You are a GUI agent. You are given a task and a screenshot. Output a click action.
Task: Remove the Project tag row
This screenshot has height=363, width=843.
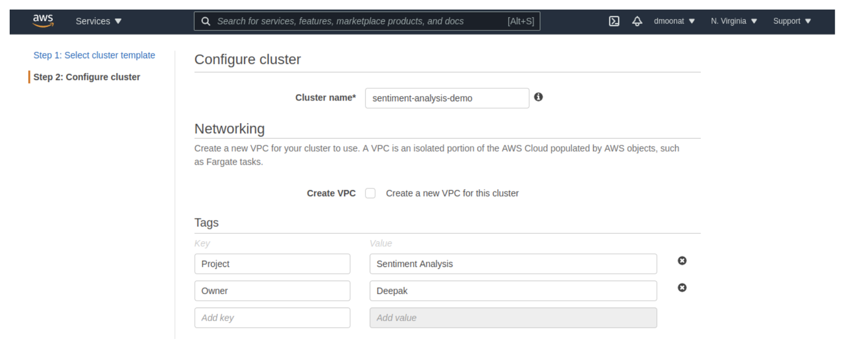[682, 261]
